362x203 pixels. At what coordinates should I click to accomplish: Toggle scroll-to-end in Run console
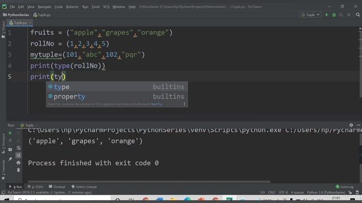[19, 156]
